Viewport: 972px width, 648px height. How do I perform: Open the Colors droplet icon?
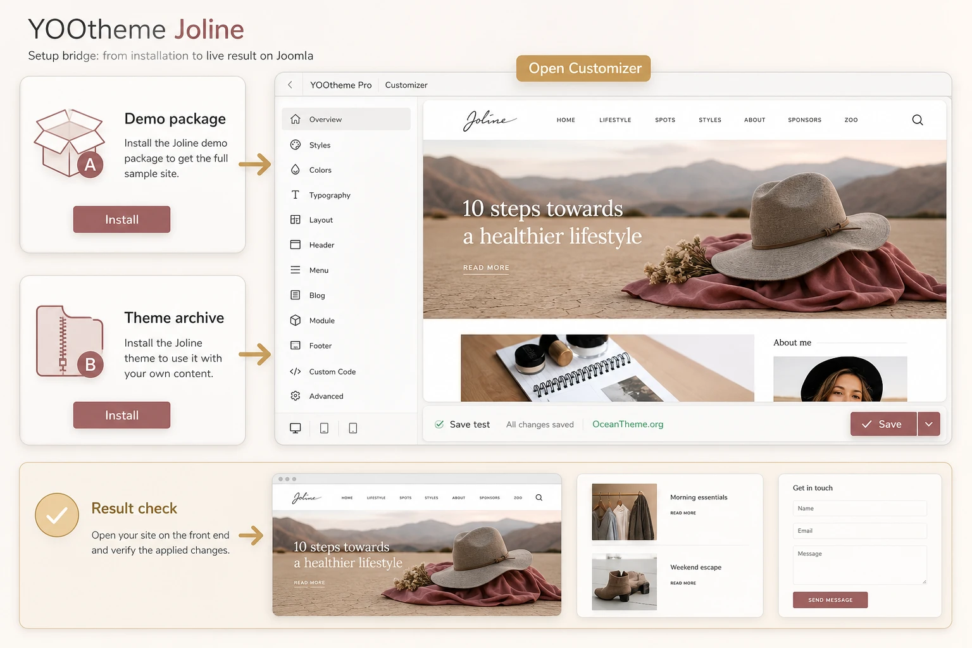click(296, 170)
